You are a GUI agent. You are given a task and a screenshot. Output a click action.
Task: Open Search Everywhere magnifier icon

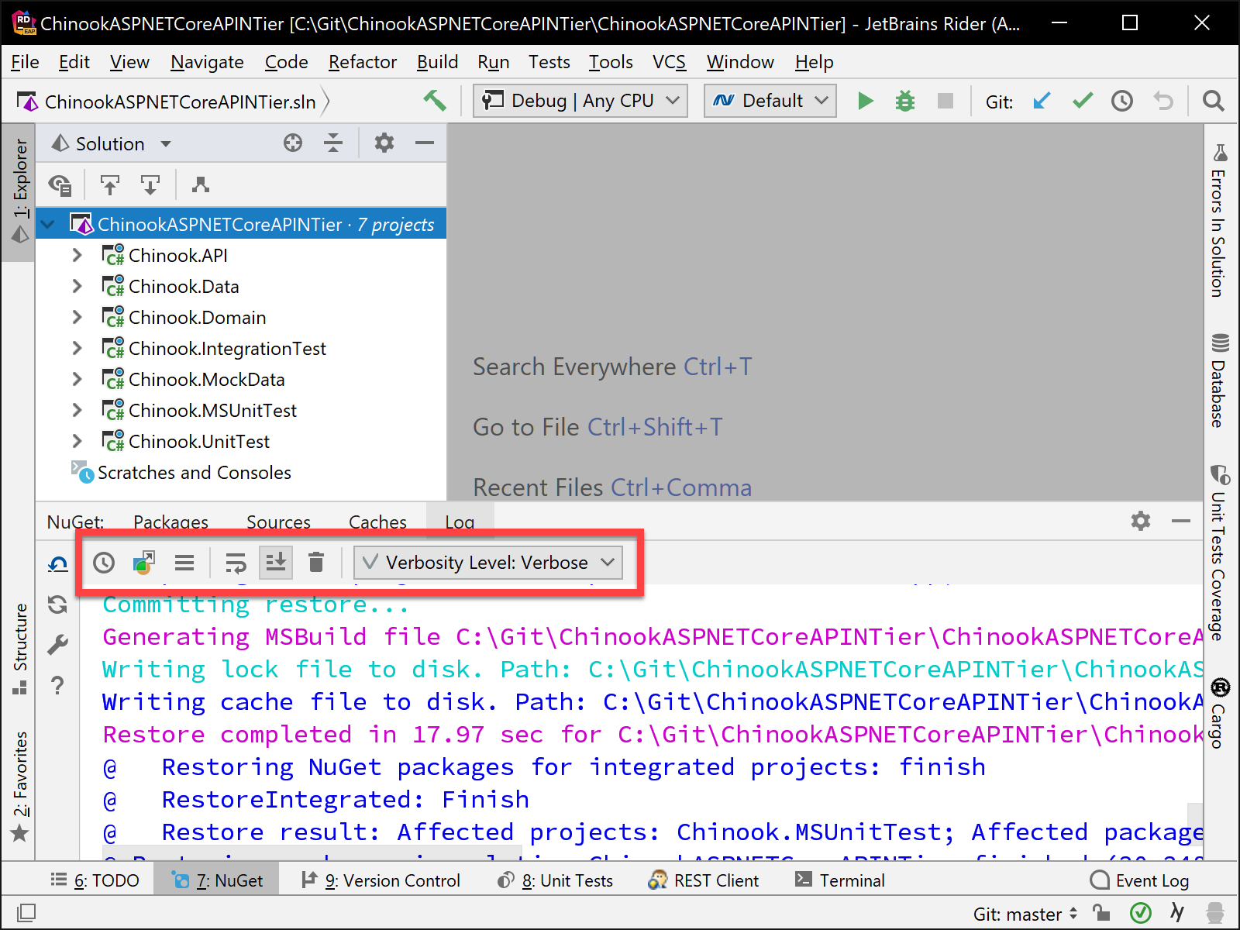[1213, 101]
